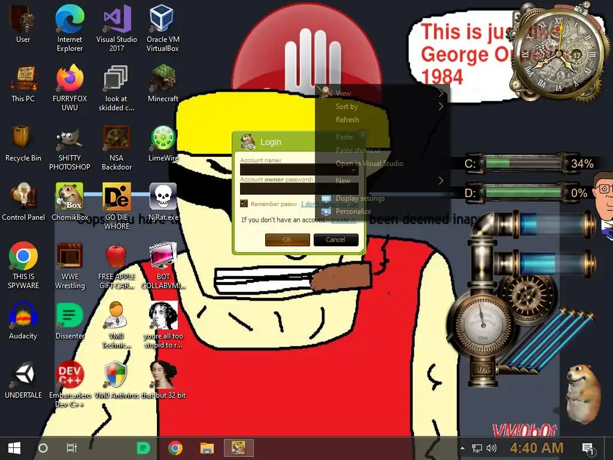Dismiss the Login dialog with Cancel
Image resolution: width=613 pixels, height=460 pixels.
pyautogui.click(x=336, y=240)
